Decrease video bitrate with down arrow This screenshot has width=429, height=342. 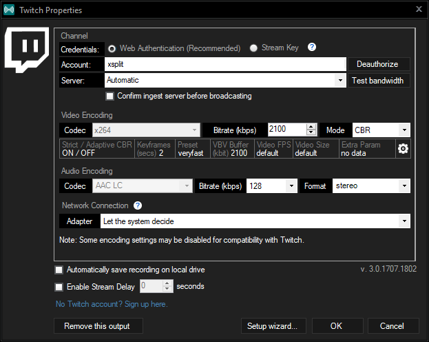click(311, 132)
